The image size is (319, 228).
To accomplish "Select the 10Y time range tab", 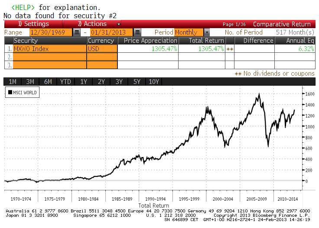I will pos(154,82).
